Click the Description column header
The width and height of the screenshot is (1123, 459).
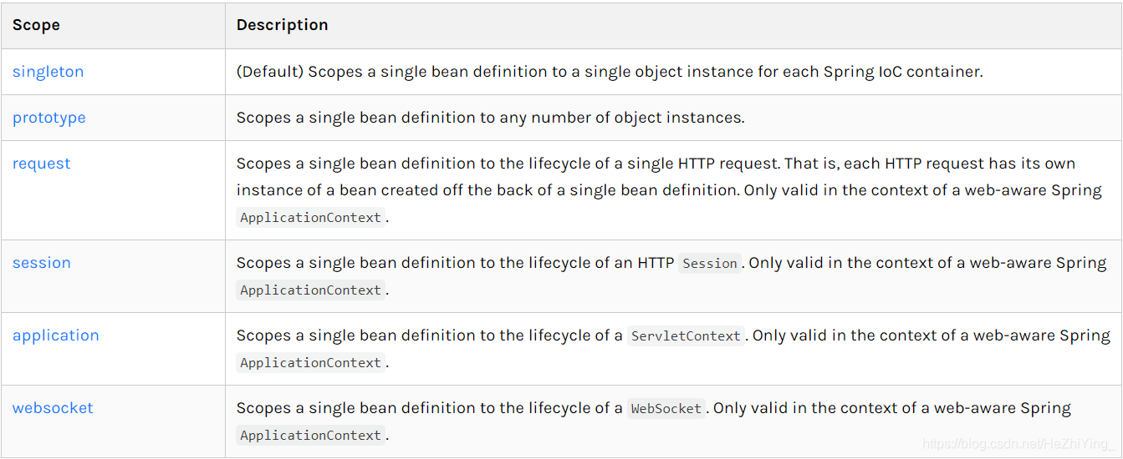282,25
